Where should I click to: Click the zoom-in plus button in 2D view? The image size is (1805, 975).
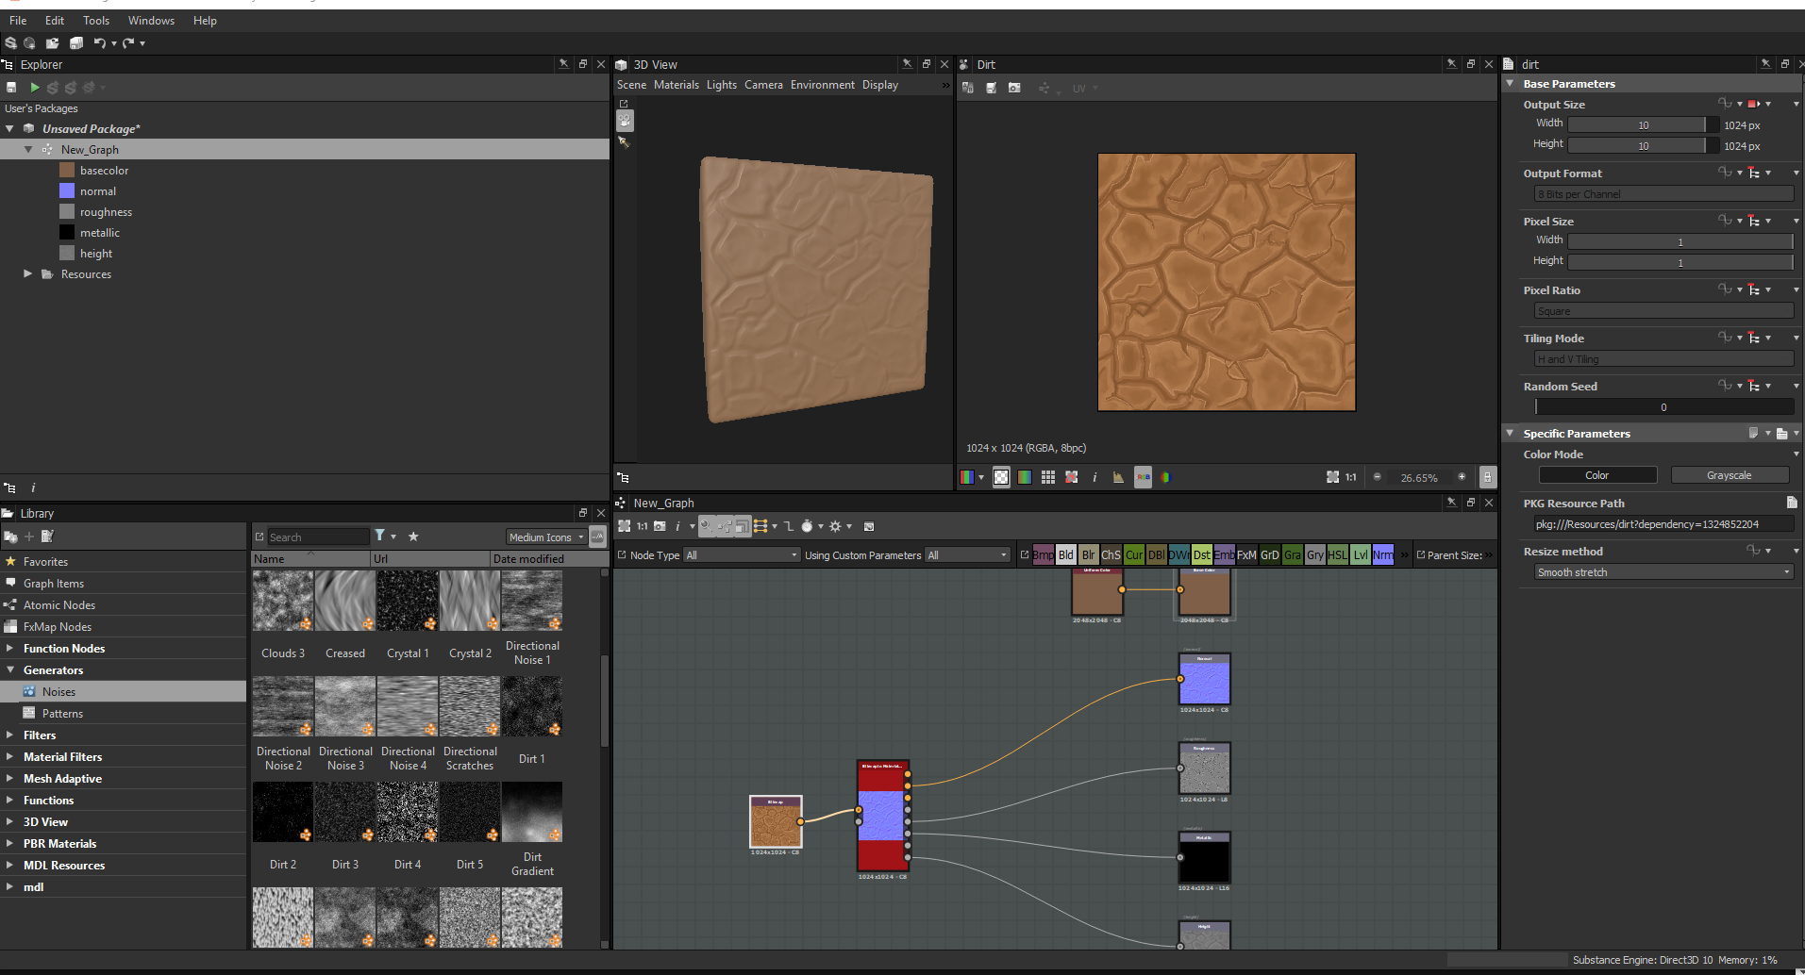pyautogui.click(x=1462, y=477)
